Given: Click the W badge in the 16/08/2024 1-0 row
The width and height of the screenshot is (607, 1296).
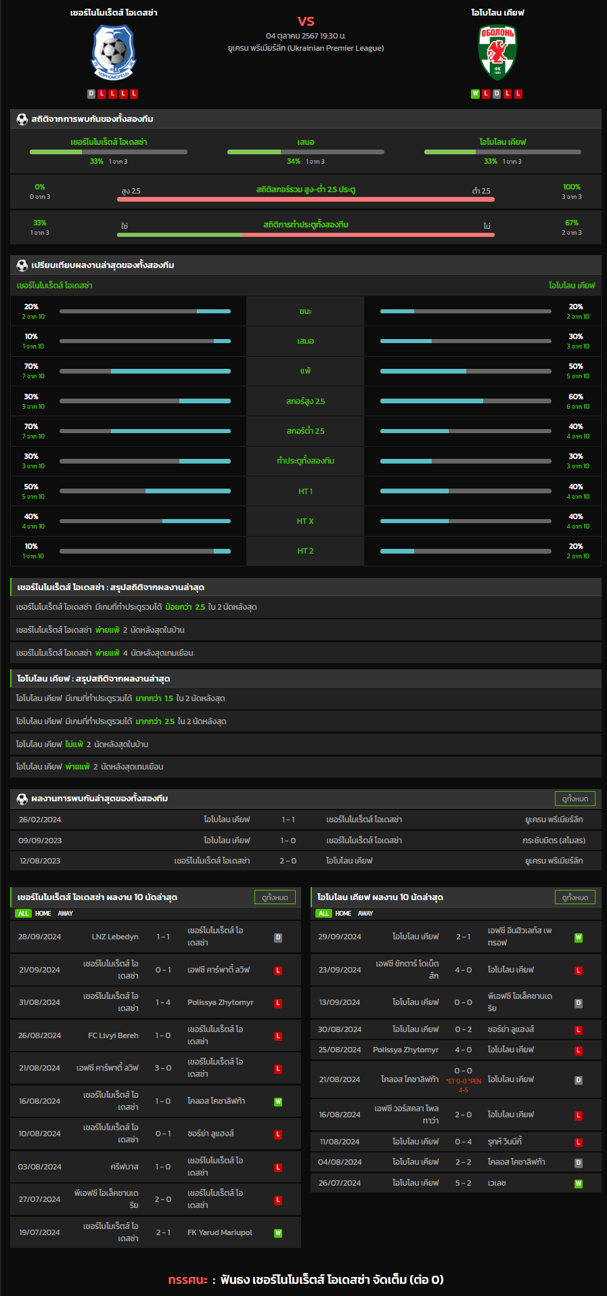Looking at the screenshot, I should pos(278,1102).
